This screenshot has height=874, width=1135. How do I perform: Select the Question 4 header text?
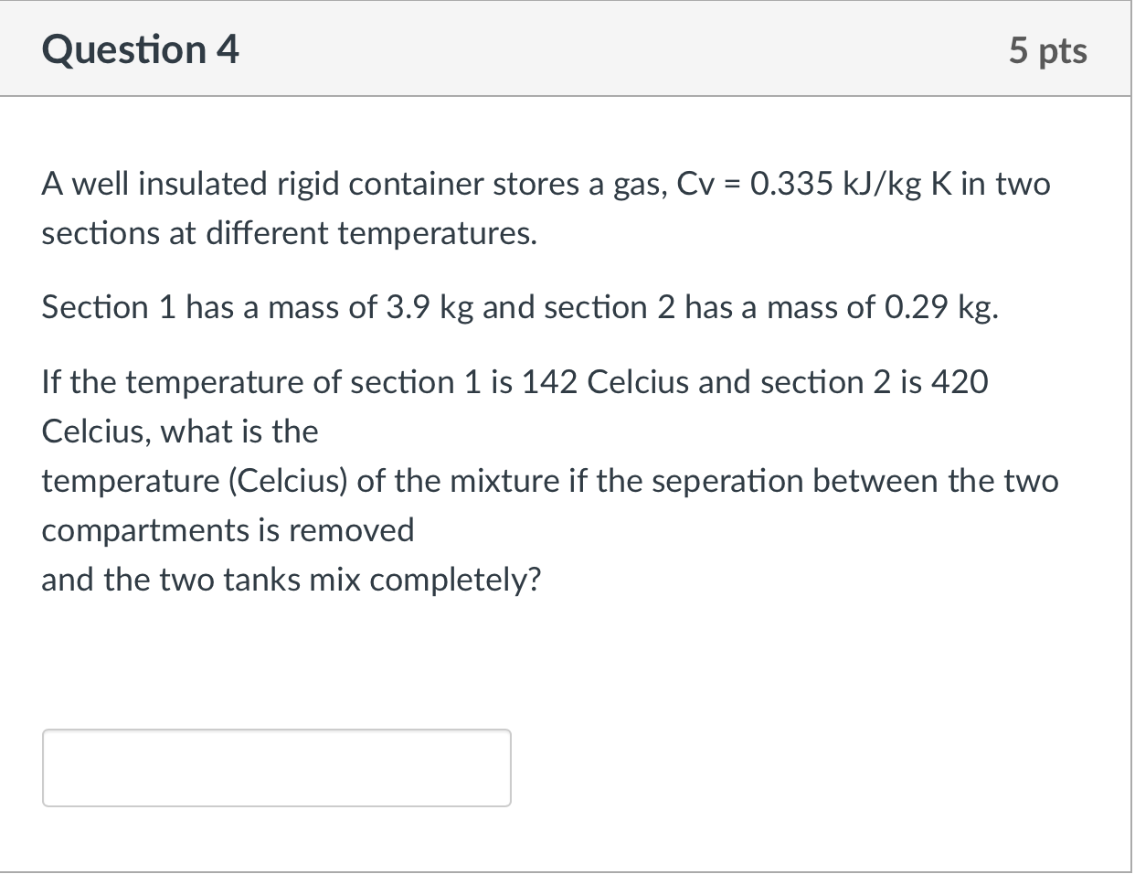[x=140, y=49]
